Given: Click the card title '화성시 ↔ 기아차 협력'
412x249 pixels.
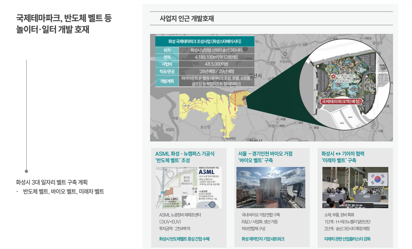Looking at the screenshot, I should click(343, 154).
